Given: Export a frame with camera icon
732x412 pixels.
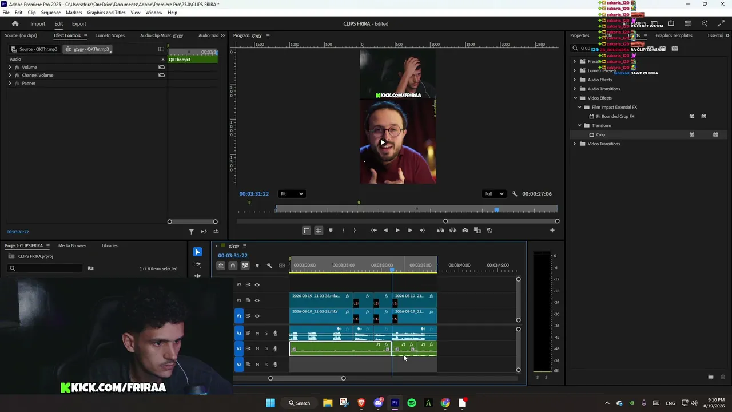Looking at the screenshot, I should [465, 231].
